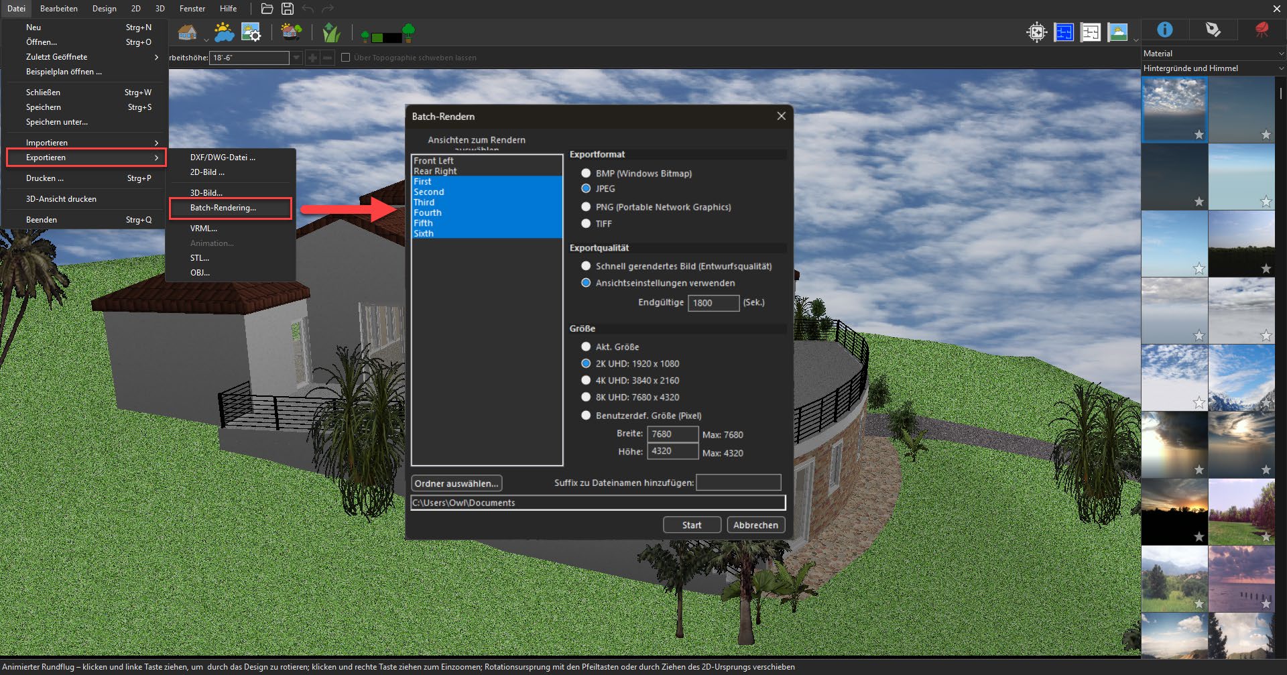Click the house building toolbar icon
Screen dimensions: 1287x675
[x=187, y=32]
